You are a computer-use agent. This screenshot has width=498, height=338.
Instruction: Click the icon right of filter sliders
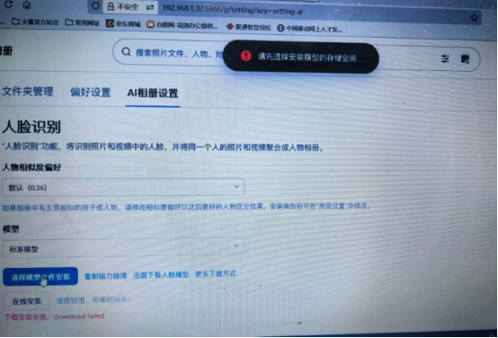tap(465, 59)
